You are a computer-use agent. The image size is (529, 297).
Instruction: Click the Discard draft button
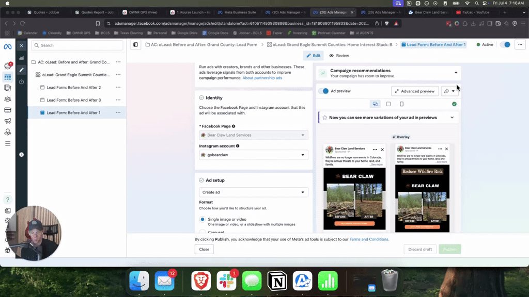[420, 249]
